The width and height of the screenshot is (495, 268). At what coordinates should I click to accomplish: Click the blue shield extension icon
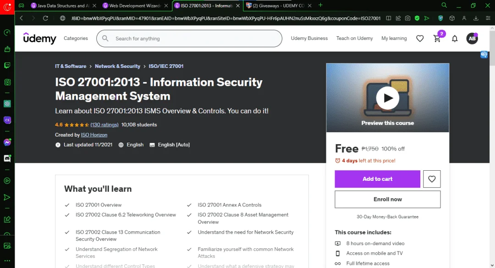(440, 18)
